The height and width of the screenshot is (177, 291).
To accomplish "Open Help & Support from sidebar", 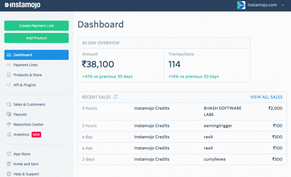I will (26, 174).
